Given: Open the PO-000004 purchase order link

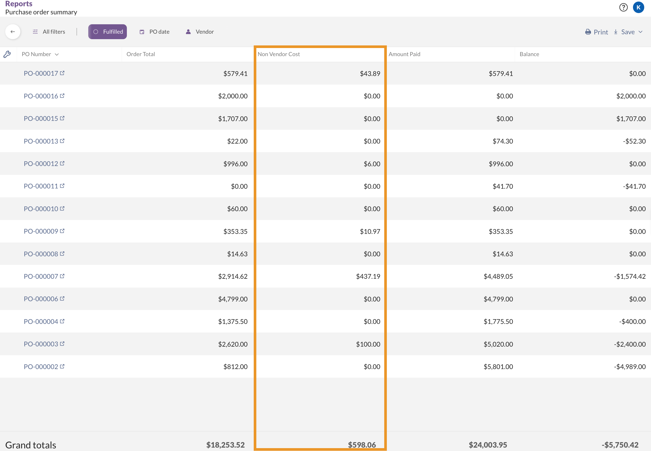Looking at the screenshot, I should (41, 322).
